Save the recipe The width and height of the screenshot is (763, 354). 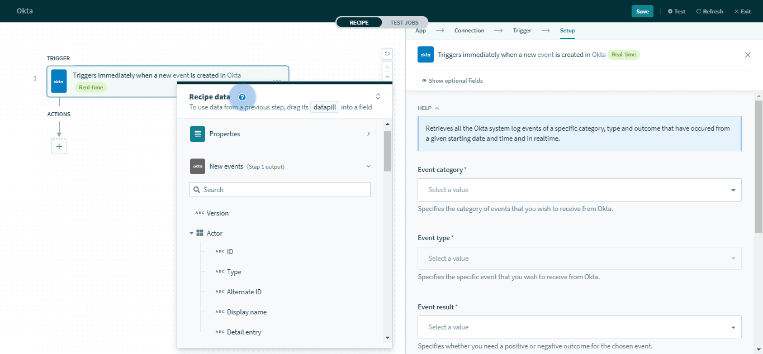642,11
